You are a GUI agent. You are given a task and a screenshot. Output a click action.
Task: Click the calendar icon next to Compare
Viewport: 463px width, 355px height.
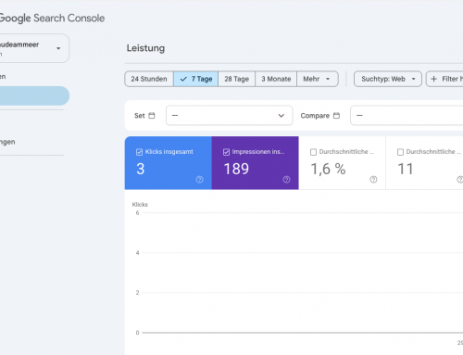click(x=336, y=116)
